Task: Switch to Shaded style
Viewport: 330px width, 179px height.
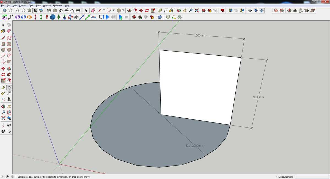Action: pyautogui.click(x=29, y=10)
